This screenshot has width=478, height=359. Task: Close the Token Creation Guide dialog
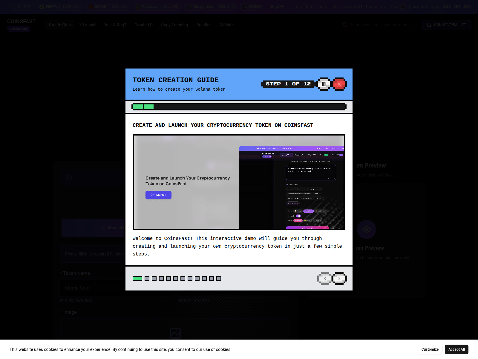[x=339, y=84]
